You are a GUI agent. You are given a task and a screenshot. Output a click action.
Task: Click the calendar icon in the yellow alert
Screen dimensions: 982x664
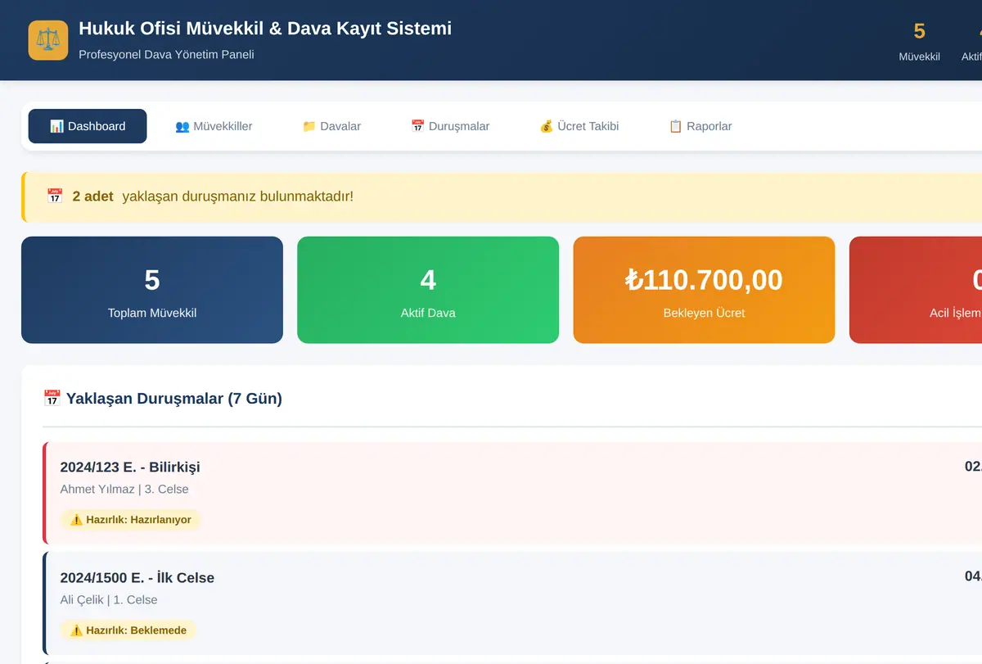[x=55, y=196]
